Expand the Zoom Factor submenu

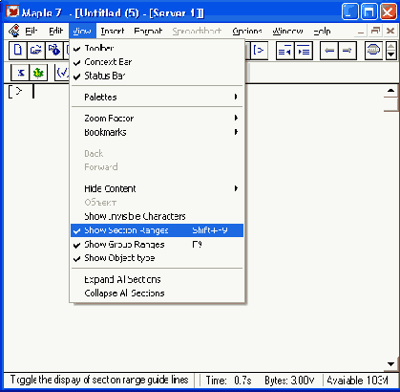[157, 119]
